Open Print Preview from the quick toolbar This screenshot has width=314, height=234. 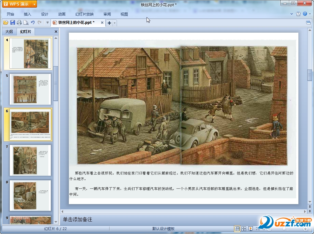[26, 23]
